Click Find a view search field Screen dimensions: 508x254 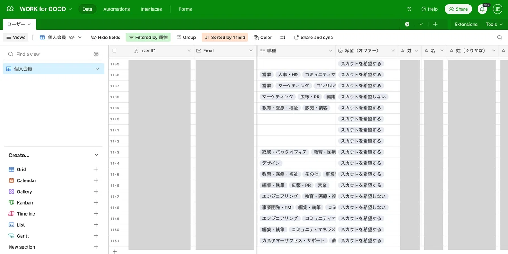[x=49, y=54]
